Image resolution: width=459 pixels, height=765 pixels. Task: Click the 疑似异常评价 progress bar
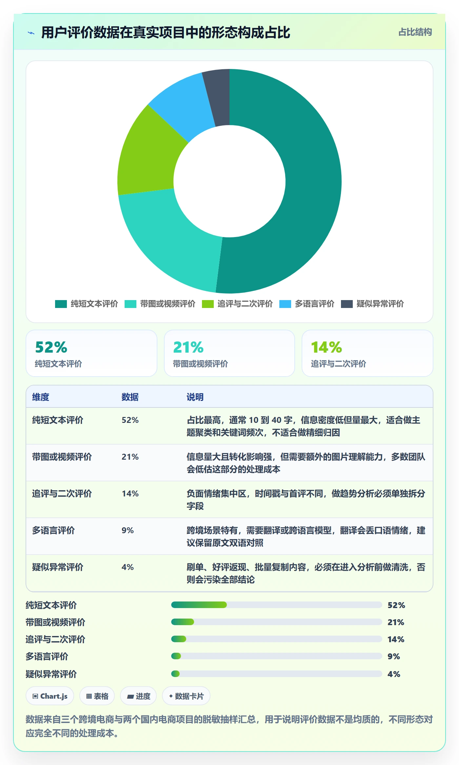point(277,674)
